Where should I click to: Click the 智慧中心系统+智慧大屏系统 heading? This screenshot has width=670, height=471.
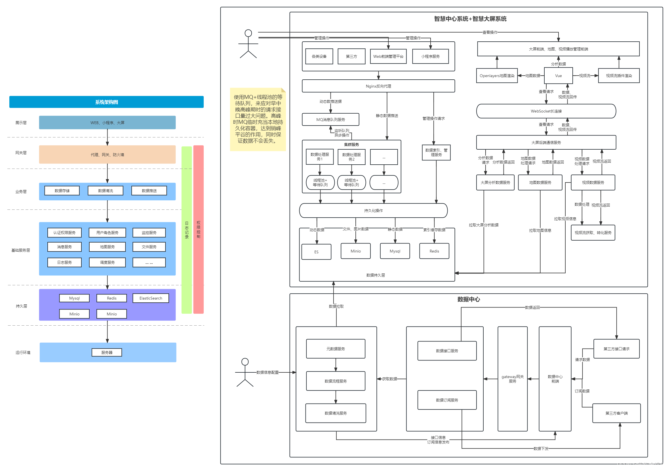click(470, 19)
